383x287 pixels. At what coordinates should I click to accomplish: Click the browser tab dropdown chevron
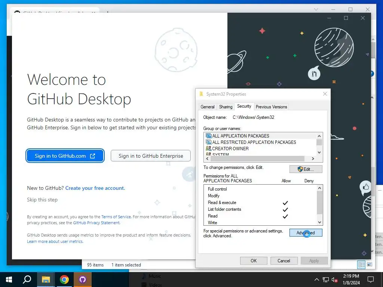(316, 9)
